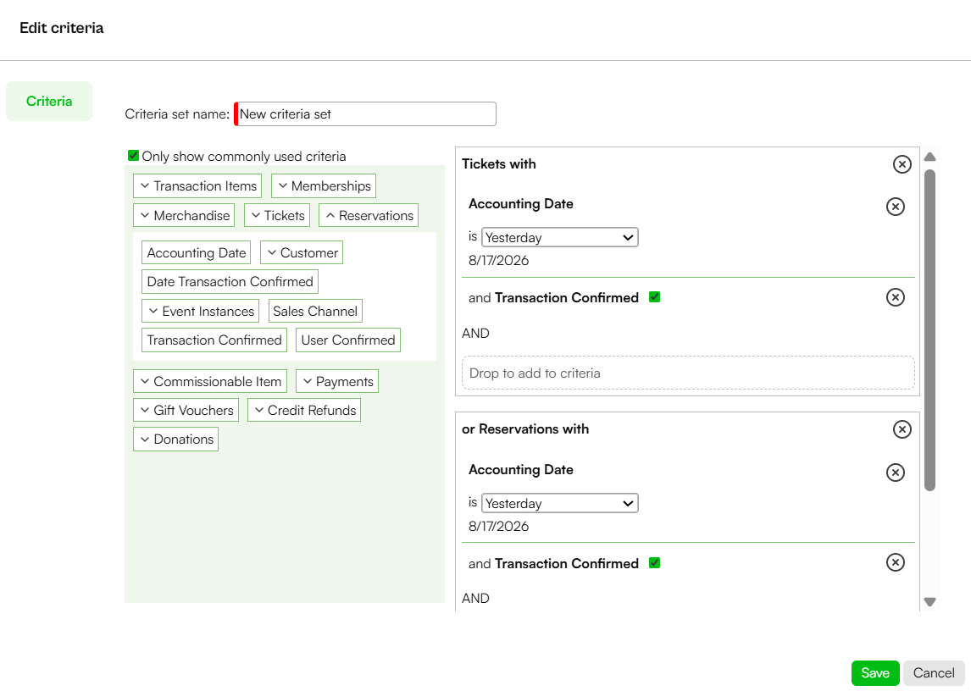971x691 pixels.
Task: Expand the Merchandise category
Action: coord(184,215)
